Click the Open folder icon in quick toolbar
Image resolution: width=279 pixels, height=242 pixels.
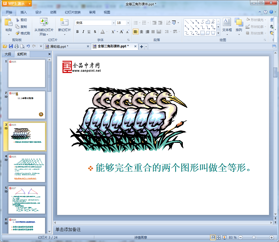tap(5, 46)
